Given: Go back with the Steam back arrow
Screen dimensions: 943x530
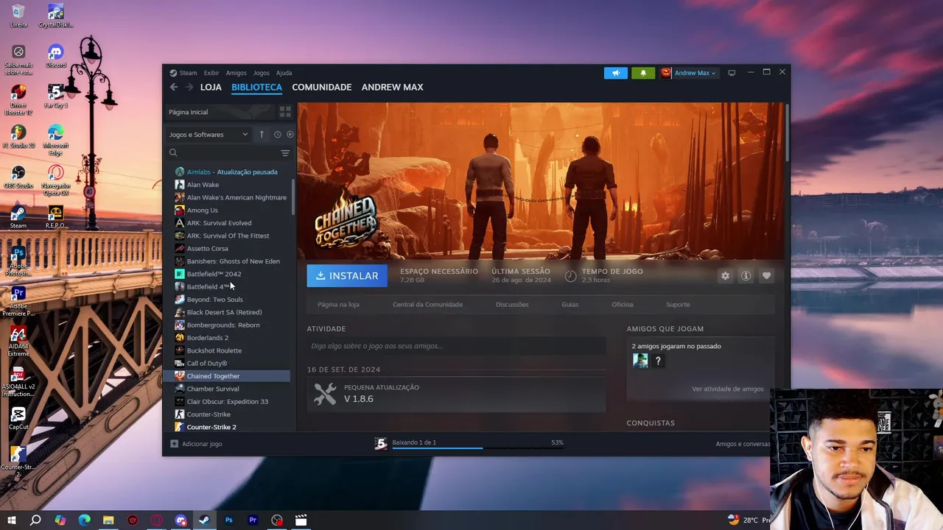Looking at the screenshot, I should coord(174,87).
